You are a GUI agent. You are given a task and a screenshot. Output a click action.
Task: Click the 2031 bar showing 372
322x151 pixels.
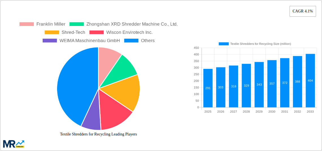(285, 83)
